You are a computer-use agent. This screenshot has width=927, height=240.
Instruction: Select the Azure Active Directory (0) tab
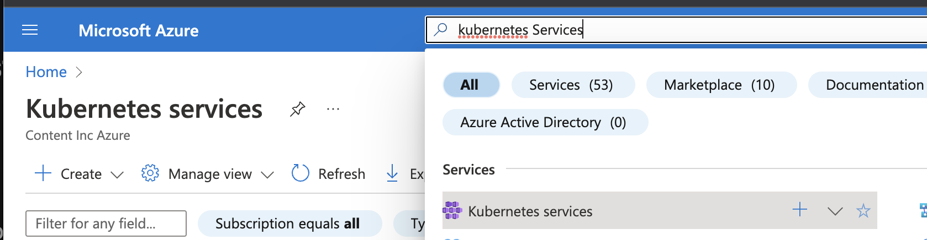click(545, 122)
